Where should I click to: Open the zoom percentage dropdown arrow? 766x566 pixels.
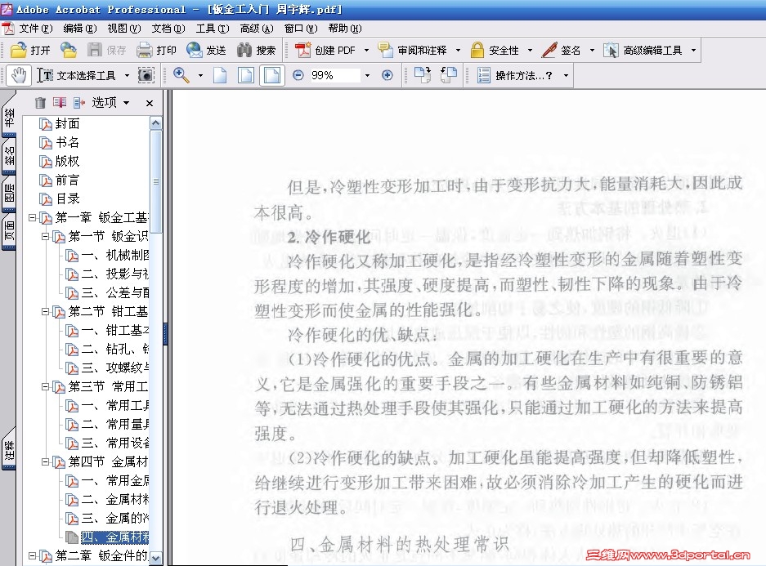point(367,76)
